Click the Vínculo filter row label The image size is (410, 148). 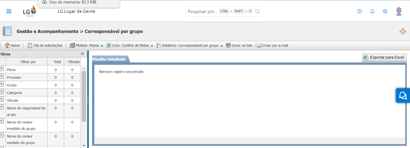(x=13, y=100)
